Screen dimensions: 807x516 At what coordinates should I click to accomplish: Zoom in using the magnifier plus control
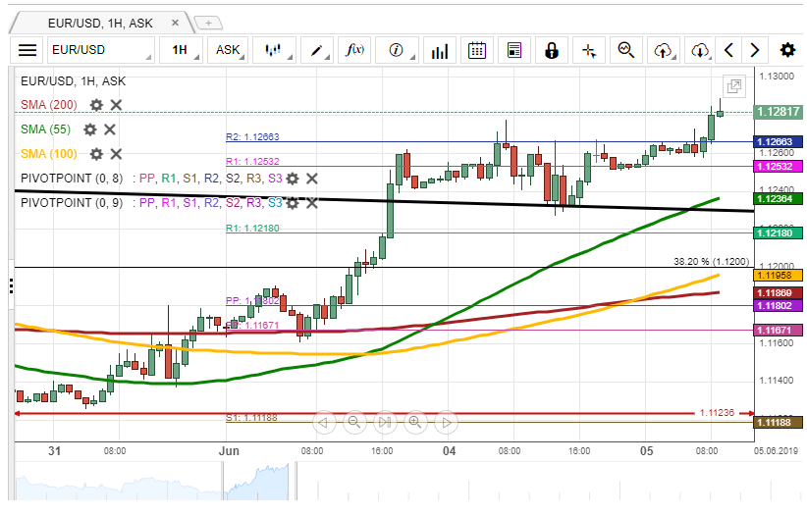coord(415,423)
